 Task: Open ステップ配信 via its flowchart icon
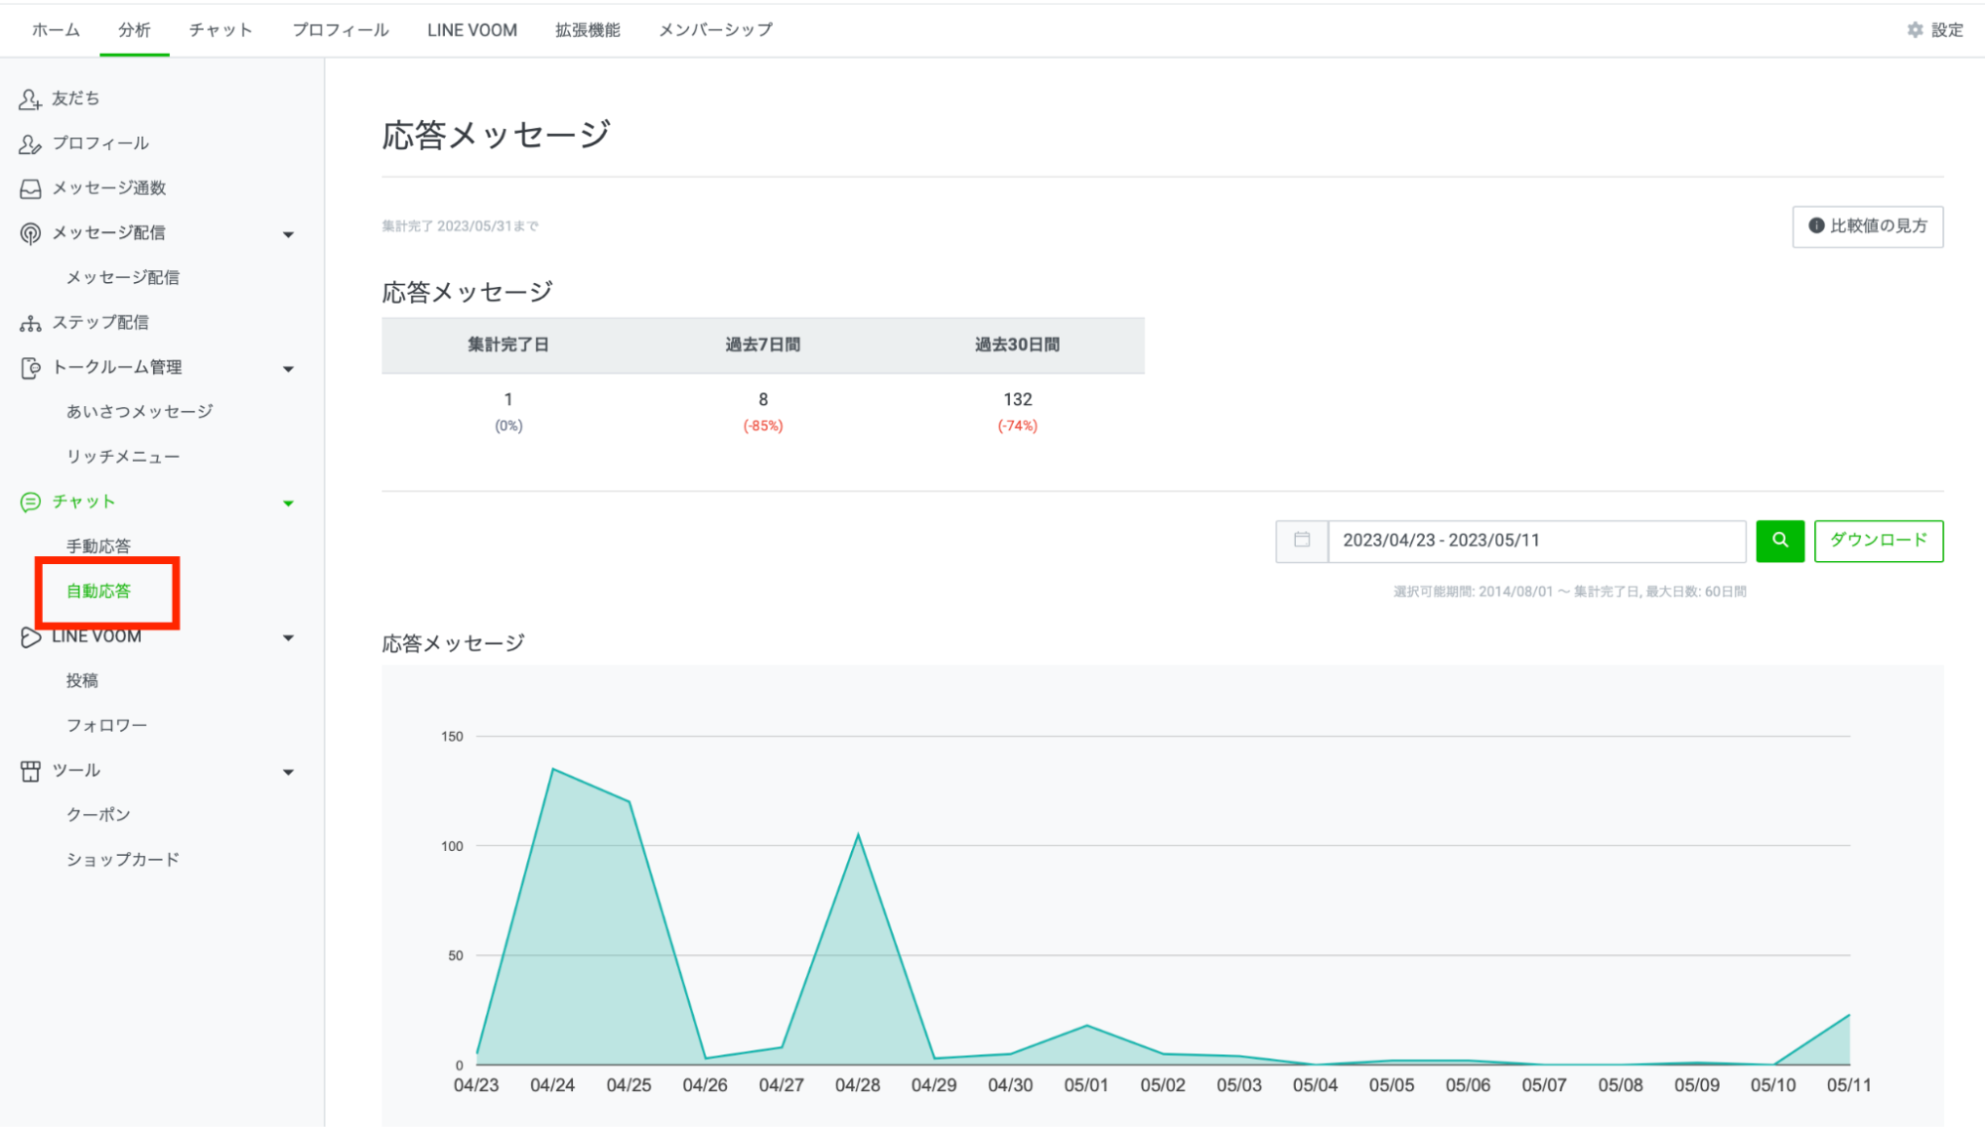tap(29, 321)
